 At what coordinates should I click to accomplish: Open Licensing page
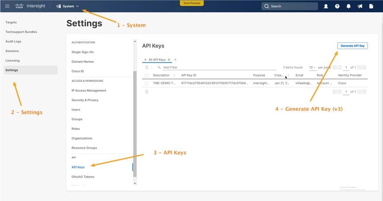(x=12, y=61)
